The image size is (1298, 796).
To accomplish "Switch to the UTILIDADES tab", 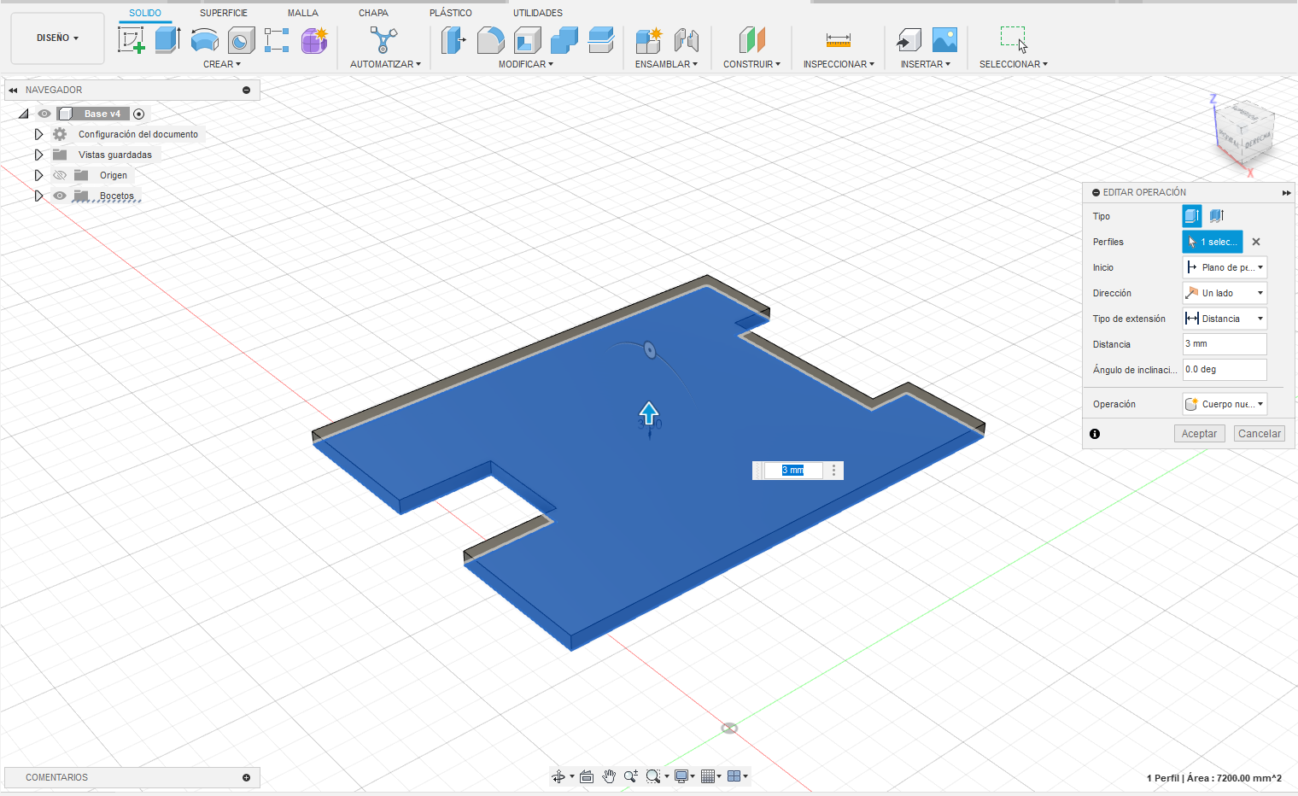I will tap(538, 13).
